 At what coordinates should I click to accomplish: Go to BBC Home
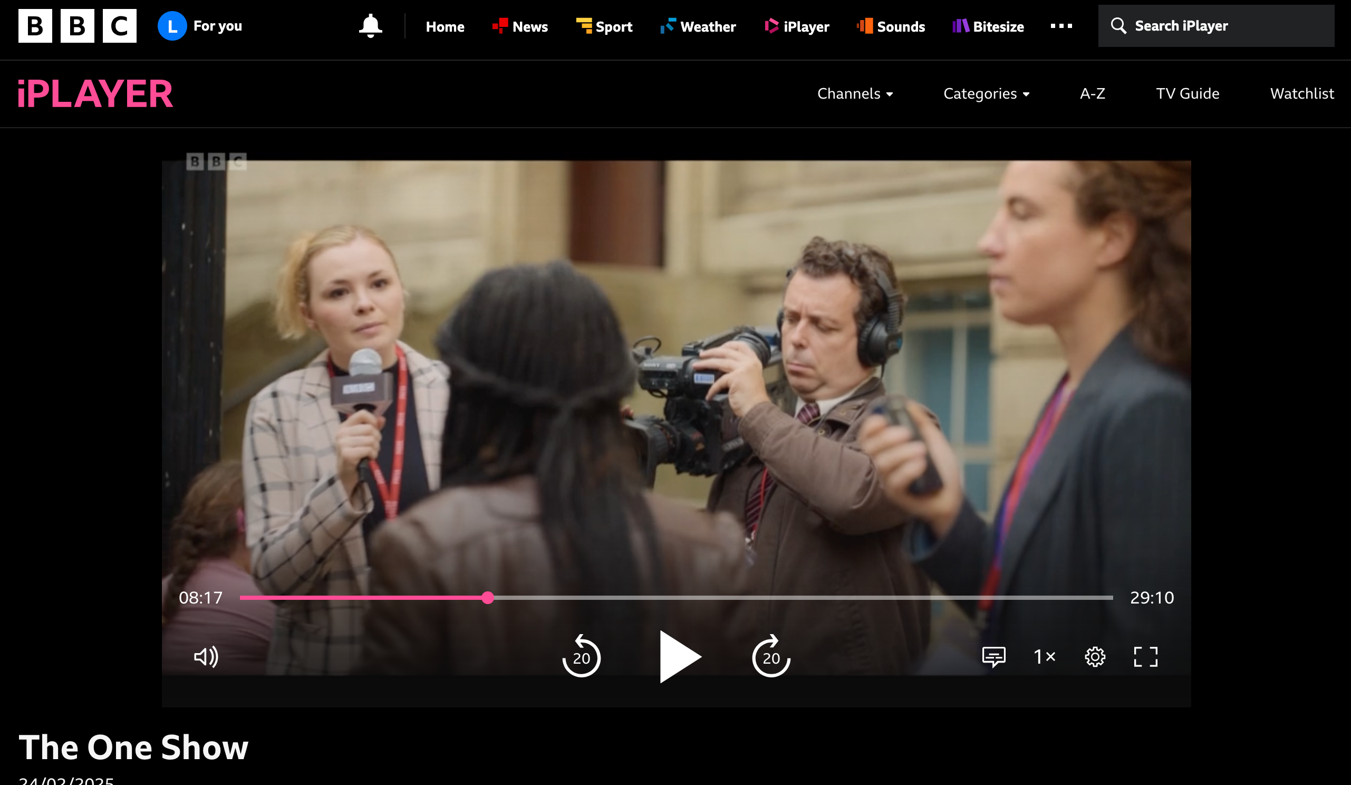point(445,26)
